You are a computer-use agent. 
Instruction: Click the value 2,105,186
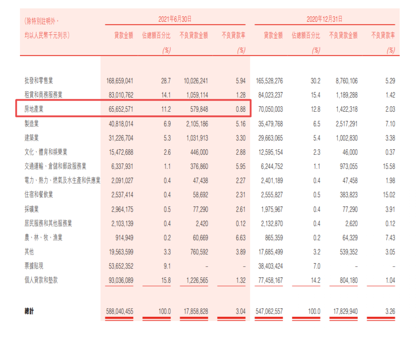[197, 124]
